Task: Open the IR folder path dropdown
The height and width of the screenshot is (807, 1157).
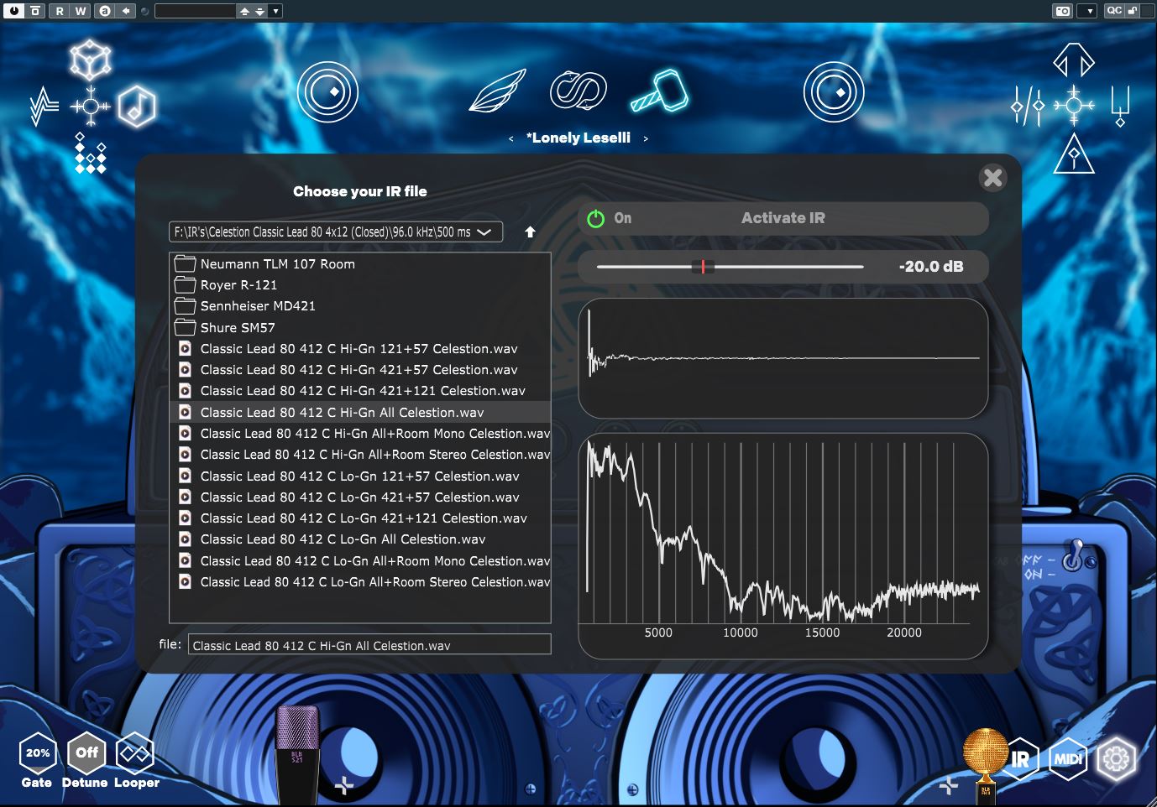Action: tap(336, 232)
